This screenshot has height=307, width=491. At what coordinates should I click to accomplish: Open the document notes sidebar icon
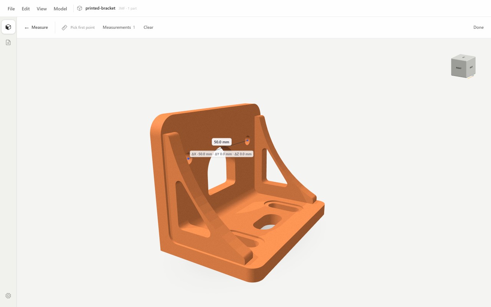click(8, 43)
